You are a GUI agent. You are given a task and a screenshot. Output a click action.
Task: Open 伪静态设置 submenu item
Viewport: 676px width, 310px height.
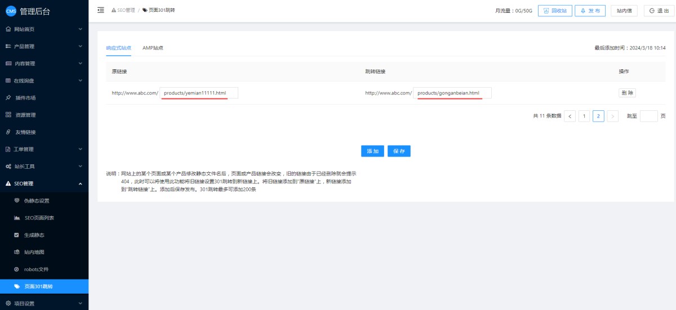coord(40,201)
